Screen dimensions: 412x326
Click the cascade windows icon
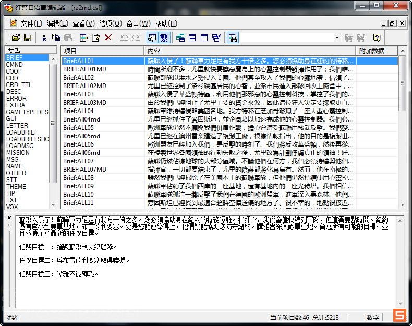coord(180,38)
